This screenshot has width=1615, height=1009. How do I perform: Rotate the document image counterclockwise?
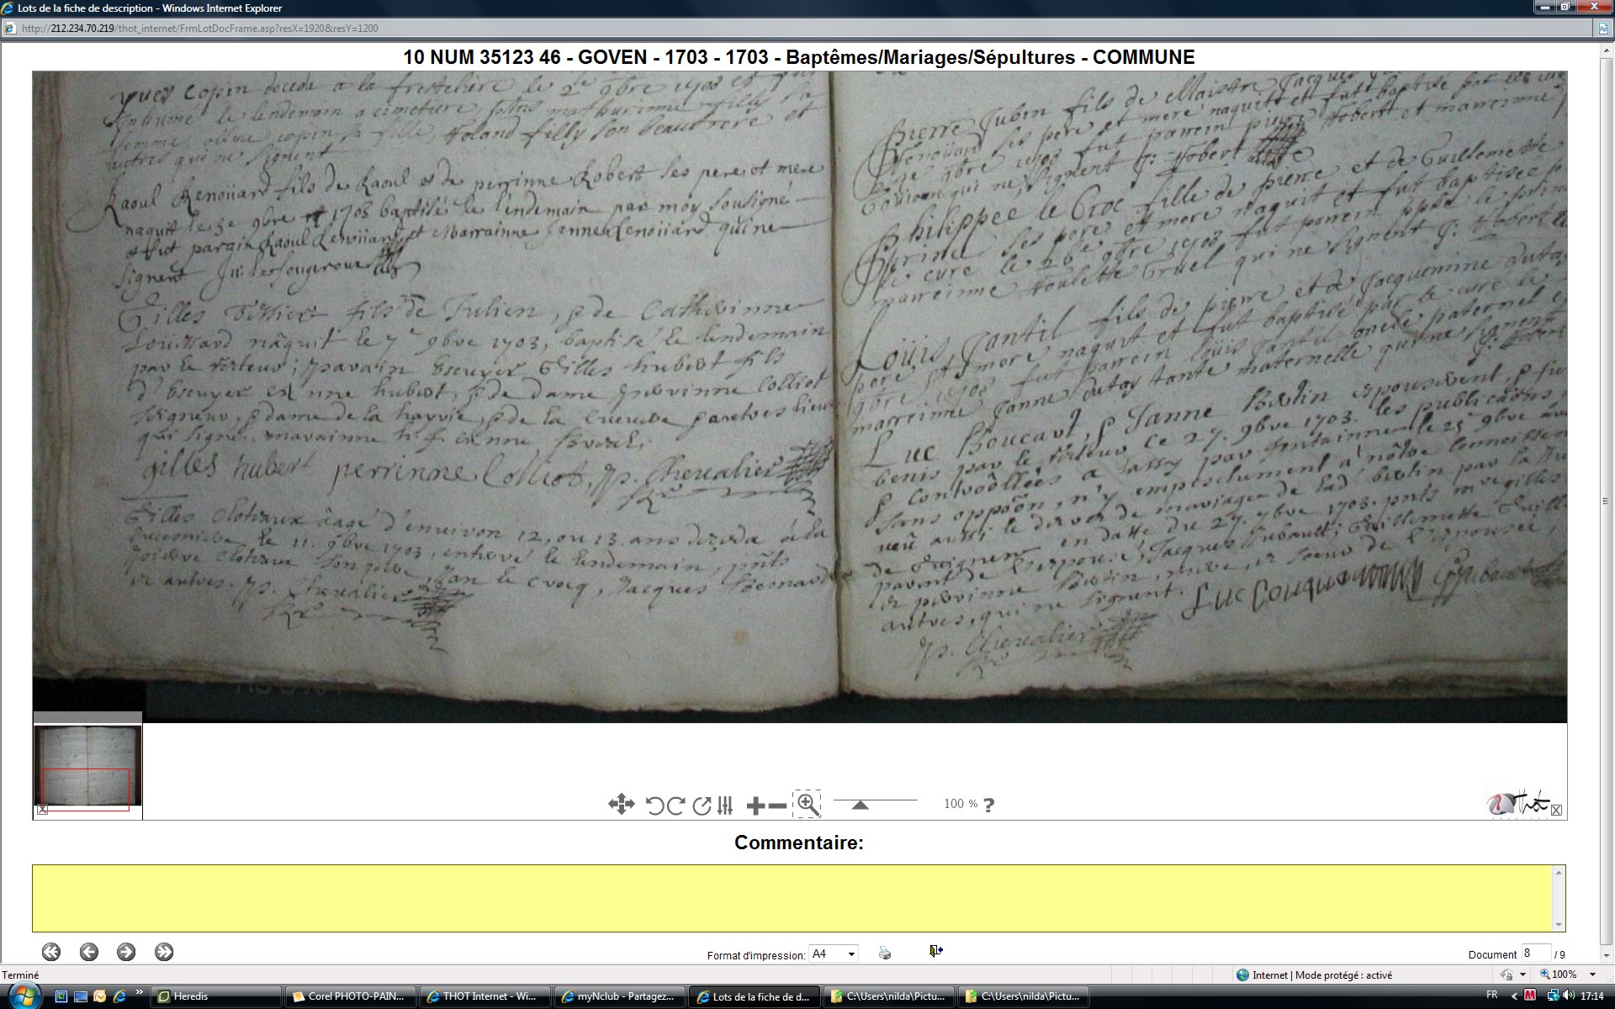tap(654, 806)
